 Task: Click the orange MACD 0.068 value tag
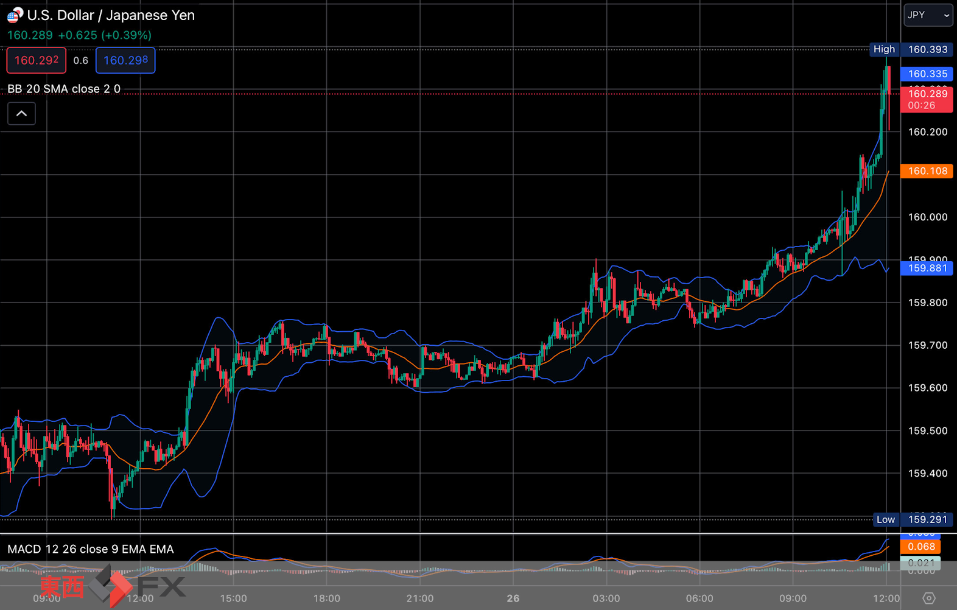coord(920,547)
